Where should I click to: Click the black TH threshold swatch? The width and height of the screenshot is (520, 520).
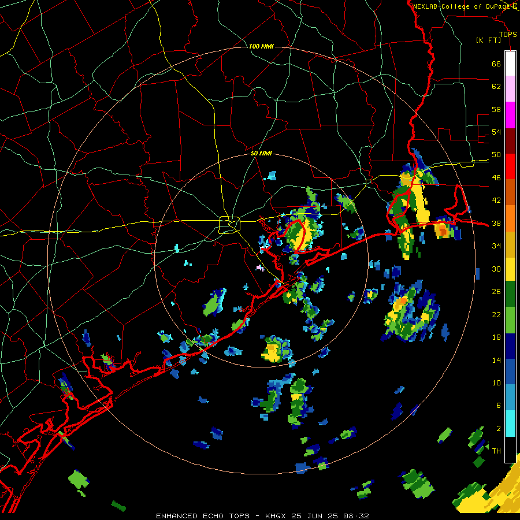pyautogui.click(x=510, y=450)
